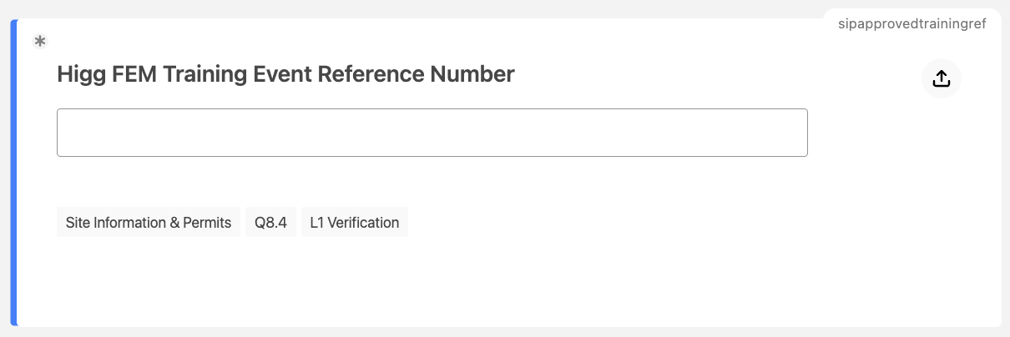This screenshot has height=337, width=1010.
Task: Focus the Training Event Reference Number input
Action: point(432,133)
